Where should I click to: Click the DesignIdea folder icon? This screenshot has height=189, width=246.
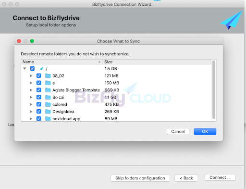[x=48, y=112]
